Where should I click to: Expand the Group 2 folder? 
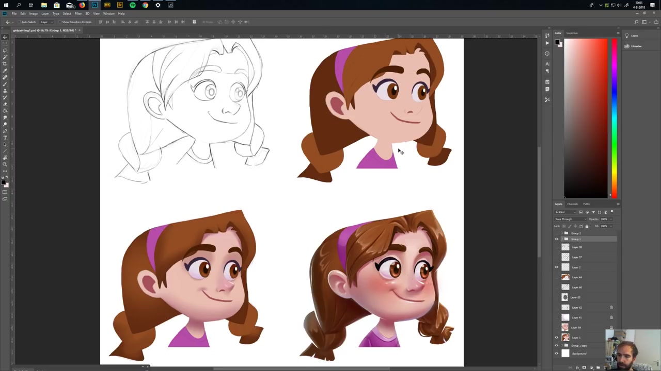(562, 233)
